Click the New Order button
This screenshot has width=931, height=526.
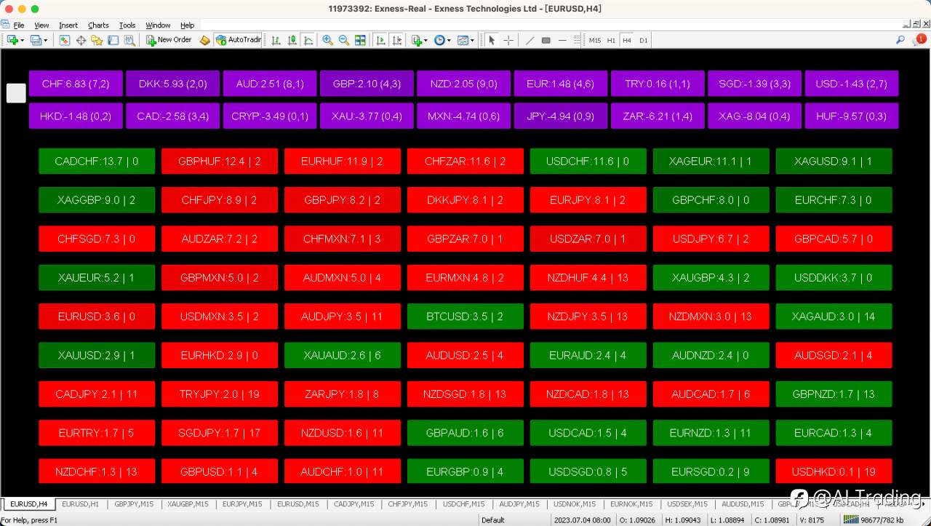tap(169, 40)
